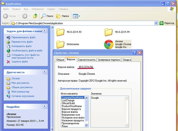
Task: Open the Вид menu
Action: point(26,9)
